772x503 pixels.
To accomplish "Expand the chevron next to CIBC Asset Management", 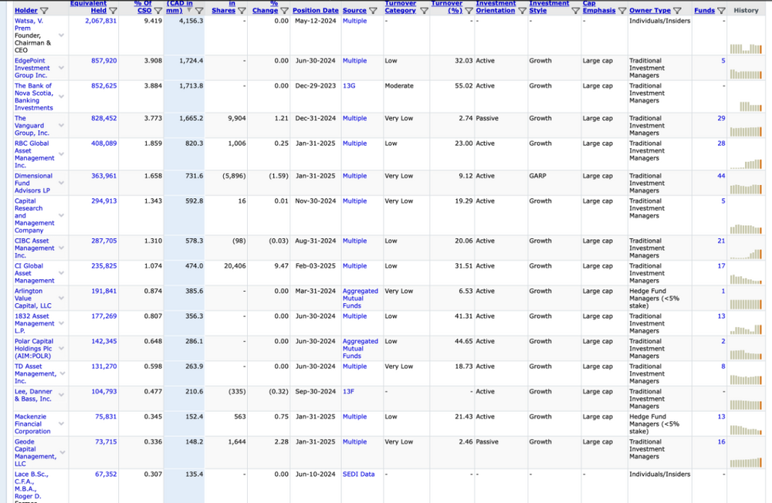I will pos(61,248).
